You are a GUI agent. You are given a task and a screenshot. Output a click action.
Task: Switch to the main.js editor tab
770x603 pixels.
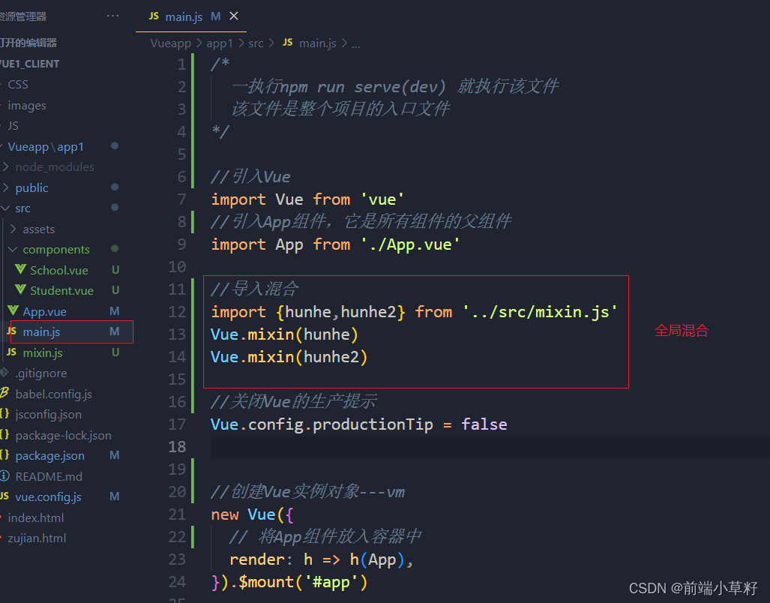pyautogui.click(x=184, y=16)
